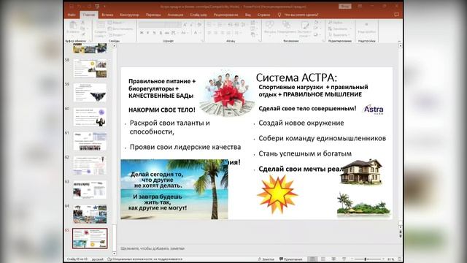Click the Вход sign-in button
This screenshot has height=263, width=467.
pyautogui.click(x=344, y=7)
